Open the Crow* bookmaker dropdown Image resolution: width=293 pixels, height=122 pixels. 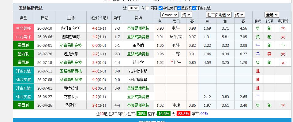click(170, 15)
